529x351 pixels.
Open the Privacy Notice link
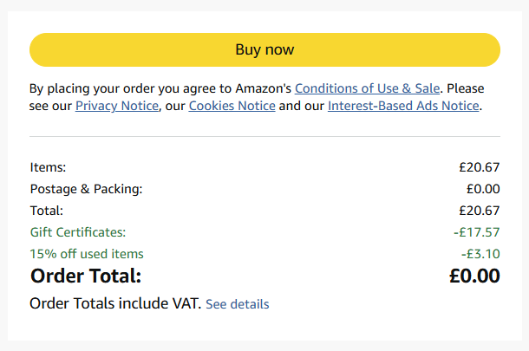pyautogui.click(x=117, y=106)
